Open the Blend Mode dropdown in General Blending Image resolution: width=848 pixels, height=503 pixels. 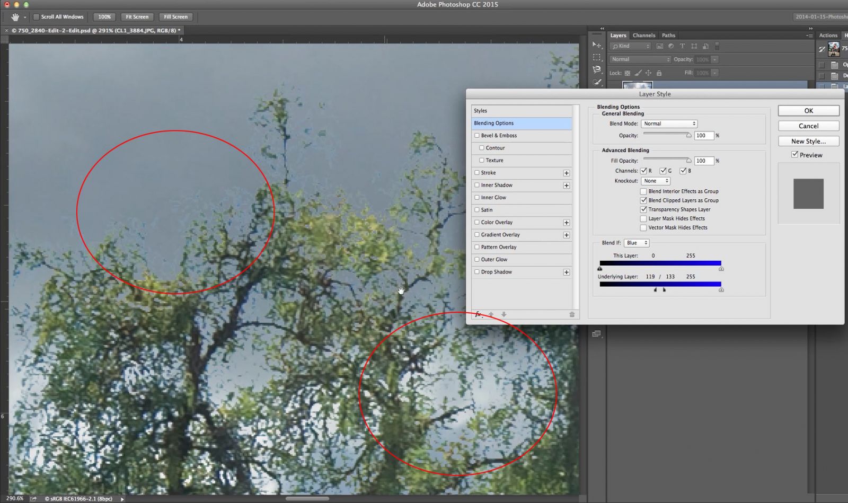coord(669,123)
